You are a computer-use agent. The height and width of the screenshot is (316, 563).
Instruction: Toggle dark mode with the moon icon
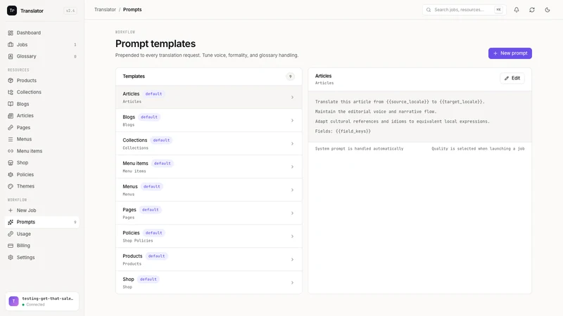point(548,10)
